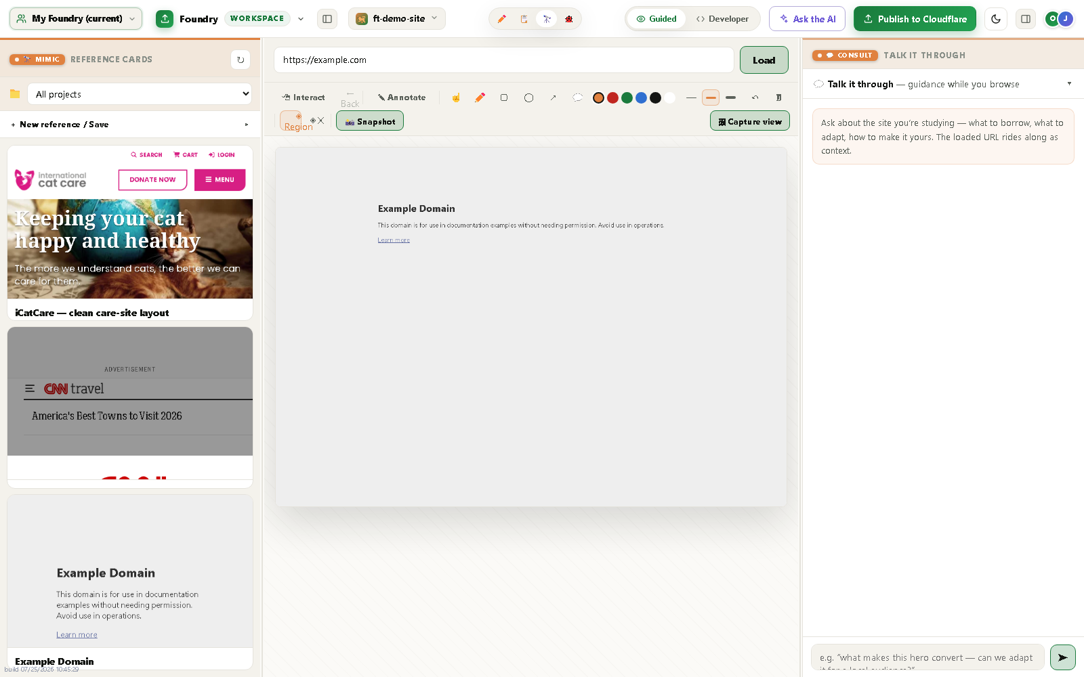1084x677 pixels.
Task: Select the telescope mimic mode icon
Action: (546, 19)
